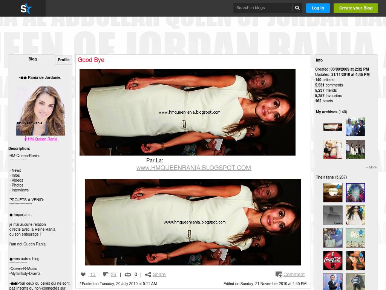Screen dimensions: 386x290
Task: Click '162 hearts' in Info panel
Action: [324, 101]
